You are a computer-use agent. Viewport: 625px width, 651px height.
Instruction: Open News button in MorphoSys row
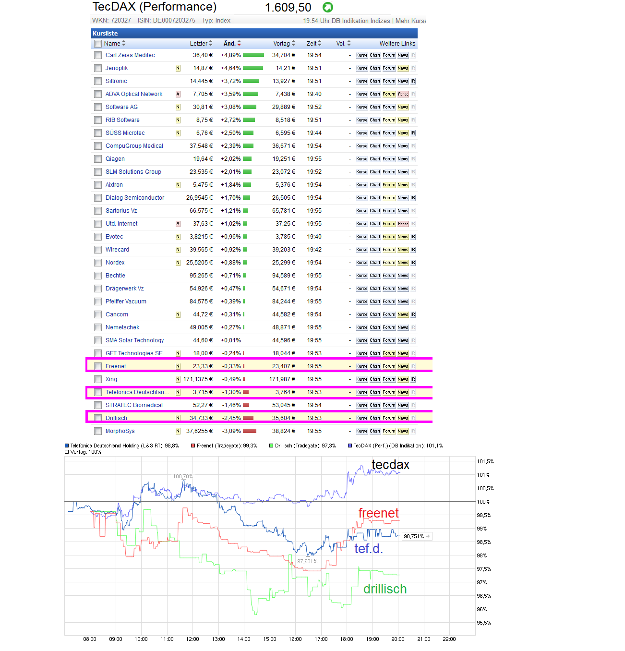click(x=403, y=431)
